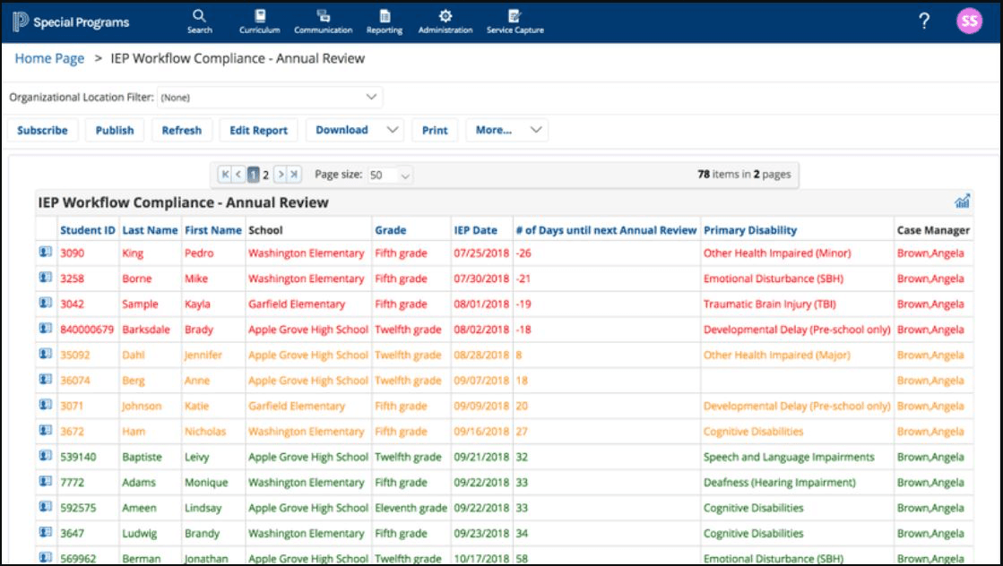Jump to the last page arrow

click(294, 176)
